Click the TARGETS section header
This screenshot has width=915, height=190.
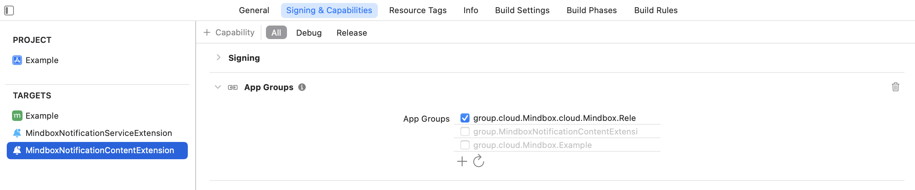[x=32, y=95]
